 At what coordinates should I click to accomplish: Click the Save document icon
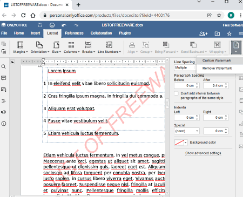tap(40, 25)
